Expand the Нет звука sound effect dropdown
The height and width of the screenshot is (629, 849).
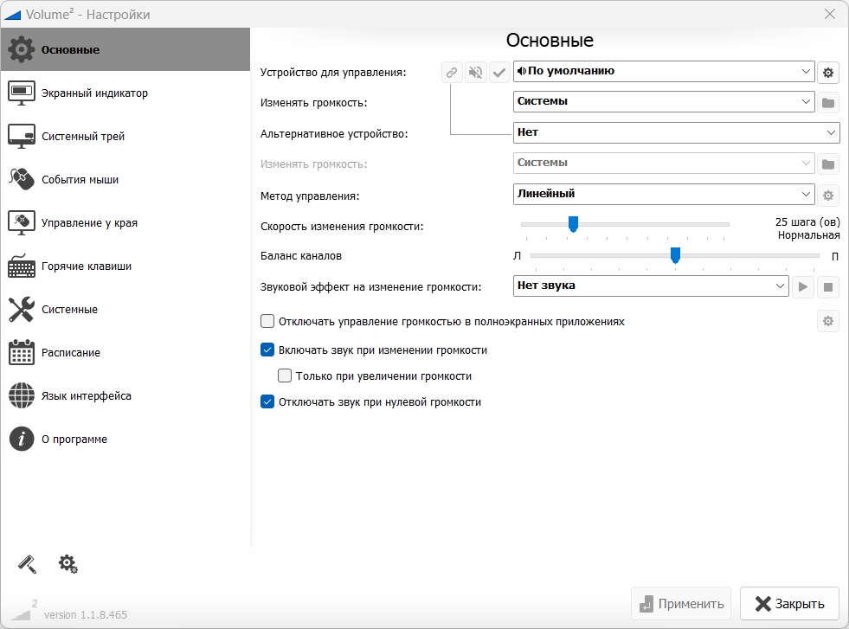[651, 286]
